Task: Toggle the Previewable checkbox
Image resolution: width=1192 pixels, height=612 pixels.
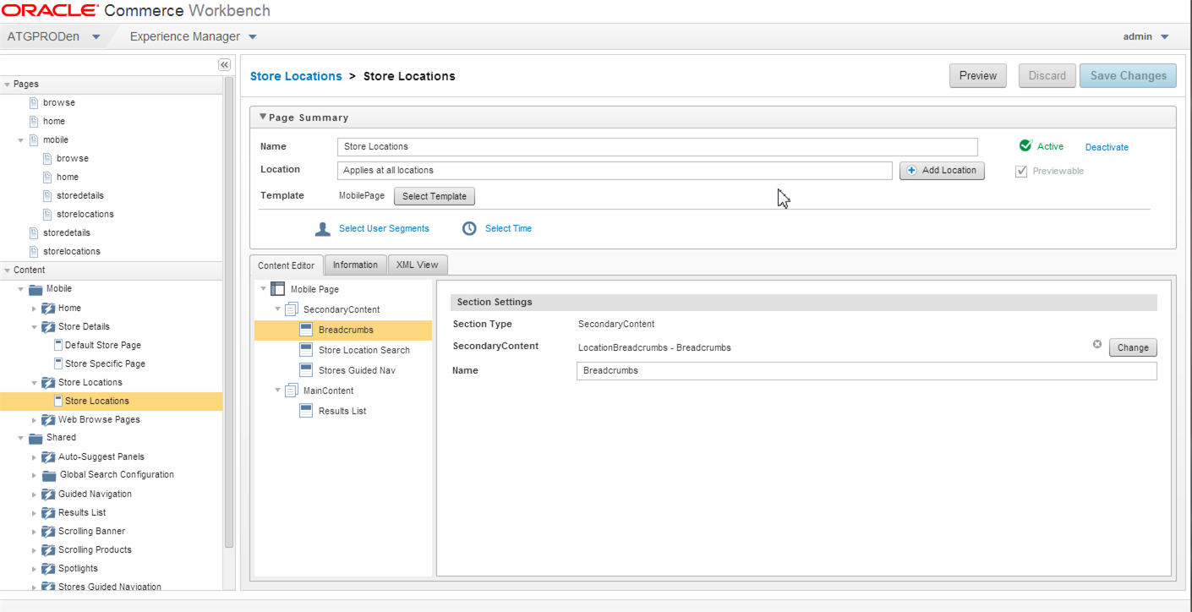Action: click(x=1021, y=171)
